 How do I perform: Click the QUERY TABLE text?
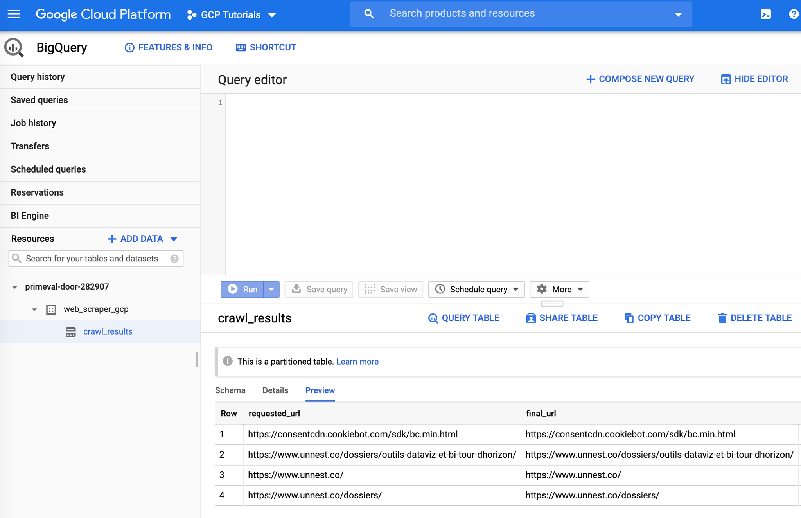pos(471,318)
